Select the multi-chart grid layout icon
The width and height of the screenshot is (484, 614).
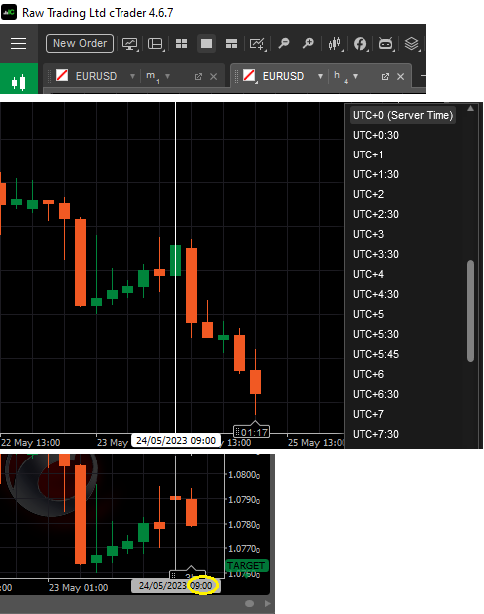tap(181, 44)
